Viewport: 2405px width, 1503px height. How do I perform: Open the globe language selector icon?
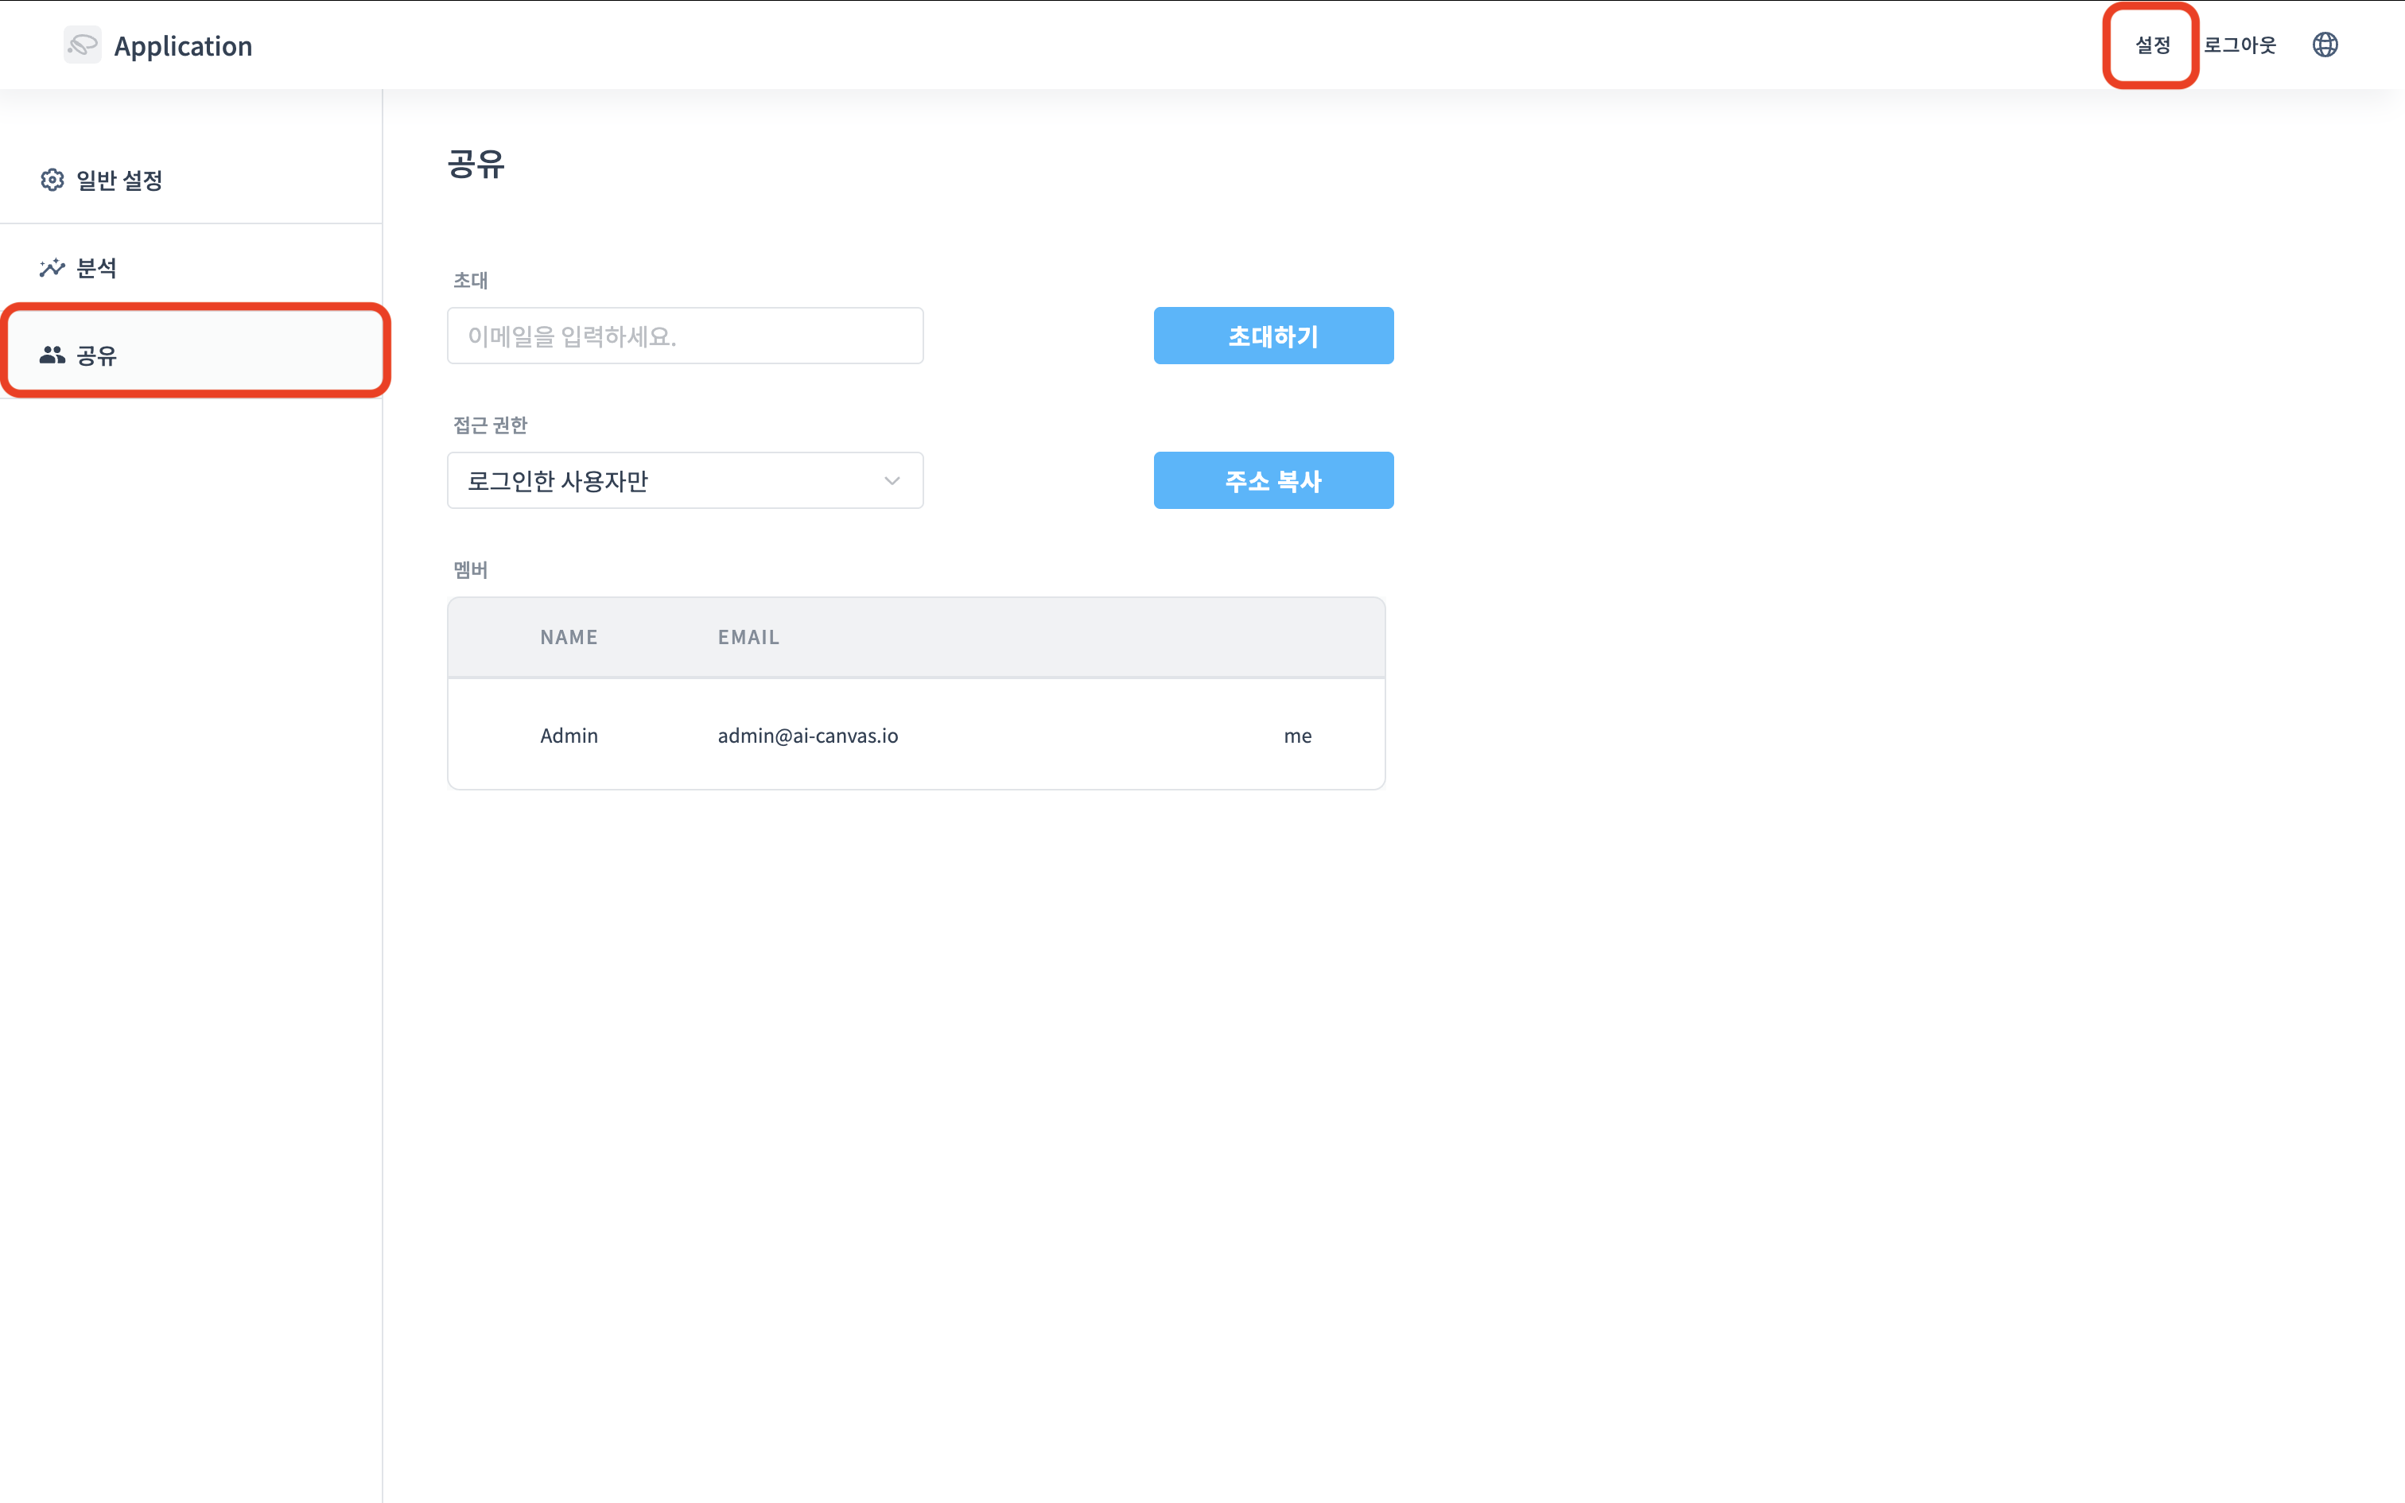coord(2325,45)
